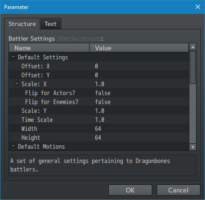Click the Height value 64
This screenshot has height=200, width=205.
tap(98, 137)
